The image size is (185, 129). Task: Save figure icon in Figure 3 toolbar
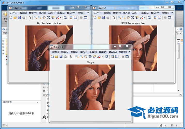point(61,57)
